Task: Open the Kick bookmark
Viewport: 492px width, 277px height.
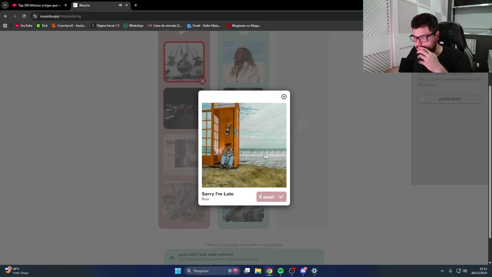Action: point(42,26)
